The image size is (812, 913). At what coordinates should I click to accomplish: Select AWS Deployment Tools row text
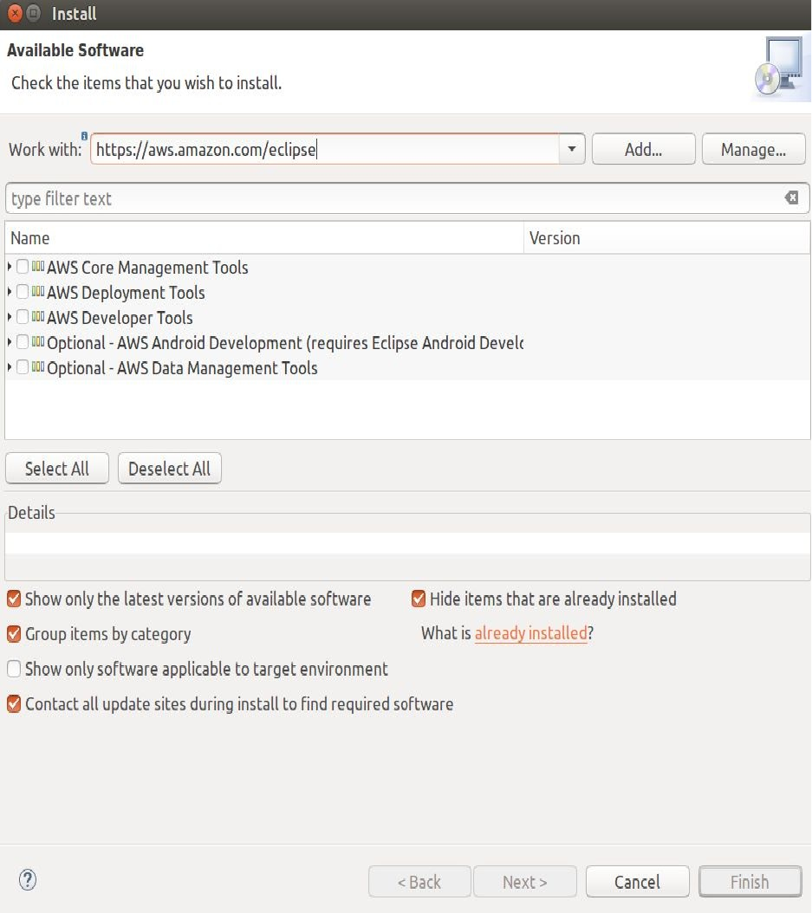pyautogui.click(x=126, y=292)
